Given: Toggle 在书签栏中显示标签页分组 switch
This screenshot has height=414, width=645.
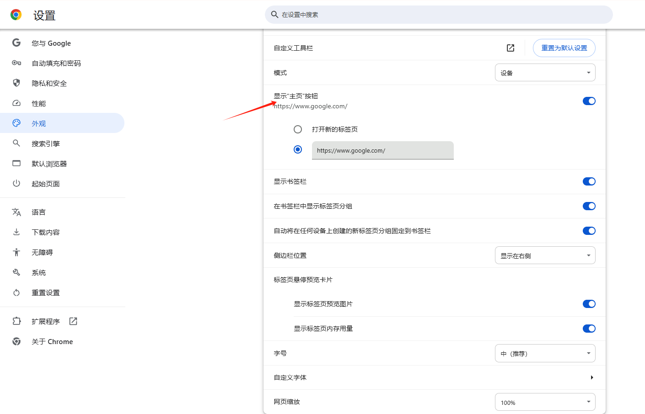Looking at the screenshot, I should 589,206.
